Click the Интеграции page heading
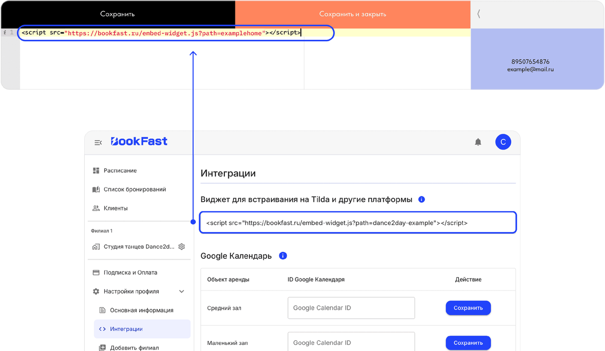605x351 pixels. [x=228, y=173]
